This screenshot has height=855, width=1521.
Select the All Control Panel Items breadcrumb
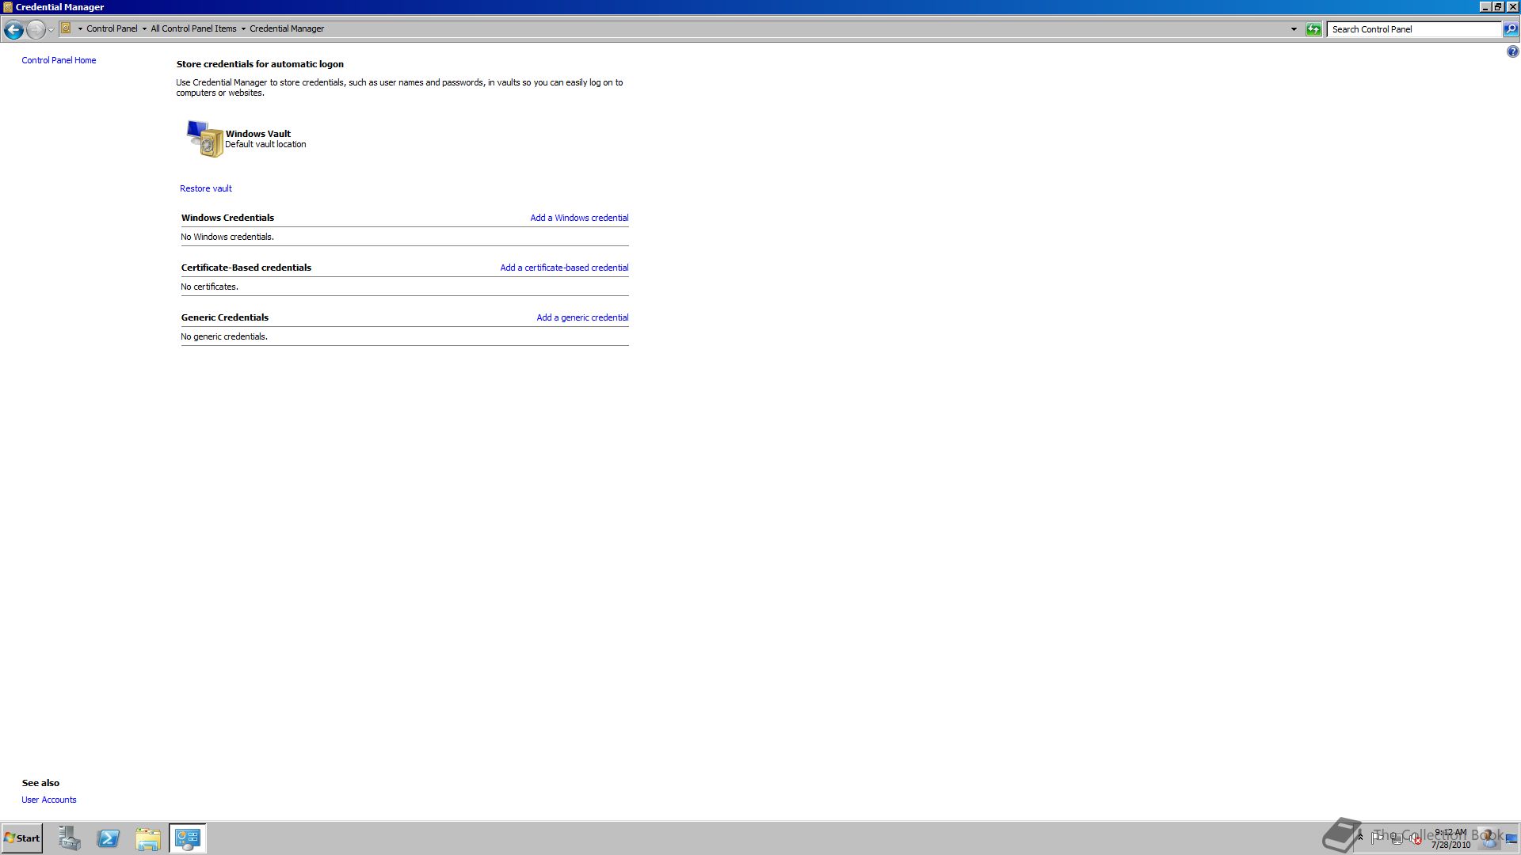[x=193, y=28]
